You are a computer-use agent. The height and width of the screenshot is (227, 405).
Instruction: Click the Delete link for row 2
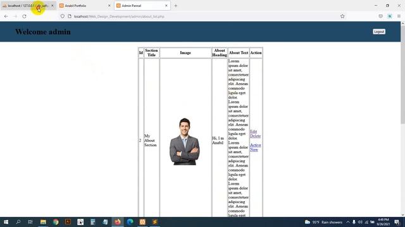[x=255, y=136]
